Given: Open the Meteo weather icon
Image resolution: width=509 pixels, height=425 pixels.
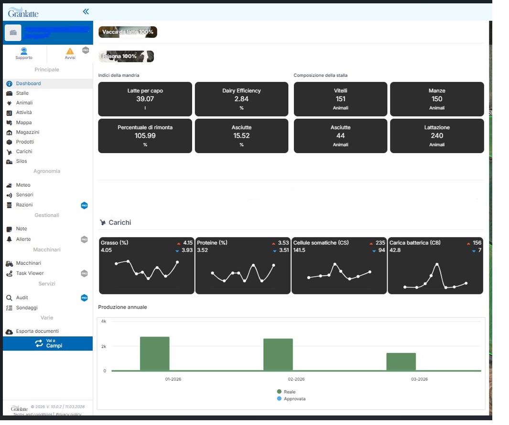Looking at the screenshot, I should [9, 185].
